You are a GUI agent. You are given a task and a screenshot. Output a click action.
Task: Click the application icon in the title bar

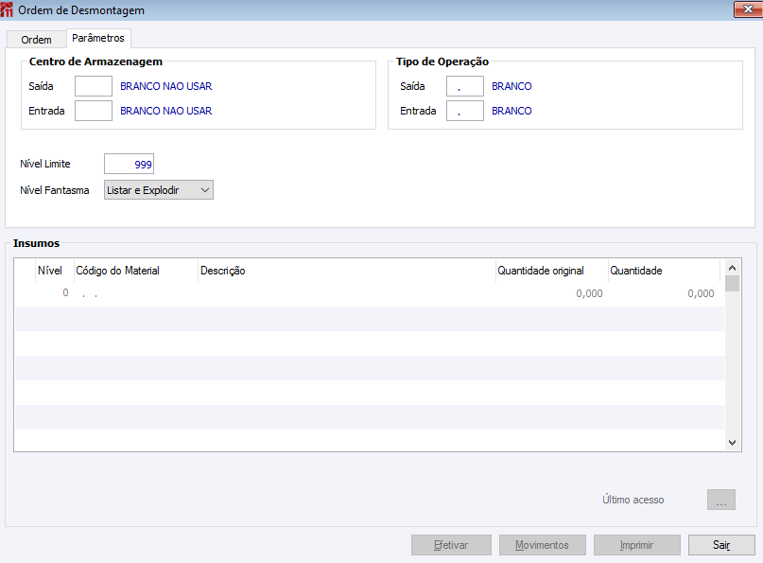(x=7, y=9)
